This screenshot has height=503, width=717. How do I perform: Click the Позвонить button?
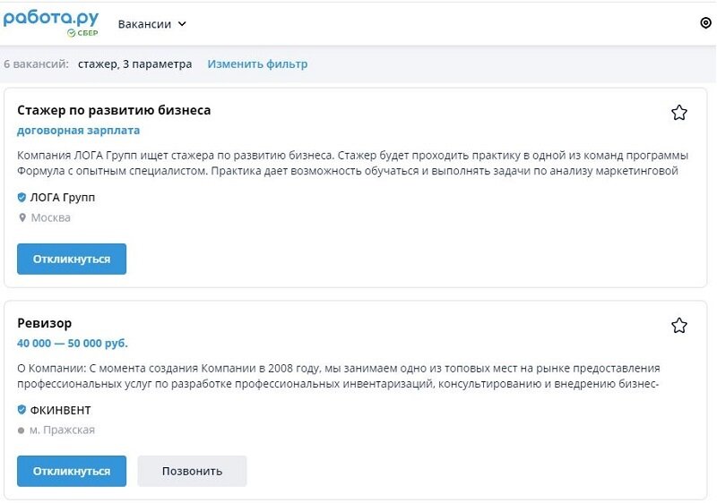[192, 471]
